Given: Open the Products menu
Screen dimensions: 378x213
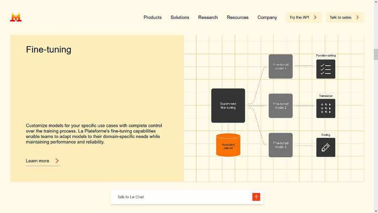Looking at the screenshot, I should click(152, 18).
